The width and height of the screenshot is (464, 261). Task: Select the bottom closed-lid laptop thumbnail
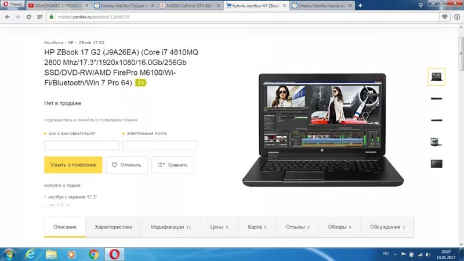(437, 164)
